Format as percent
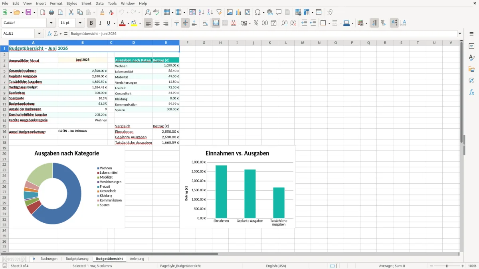 (x=256, y=23)
